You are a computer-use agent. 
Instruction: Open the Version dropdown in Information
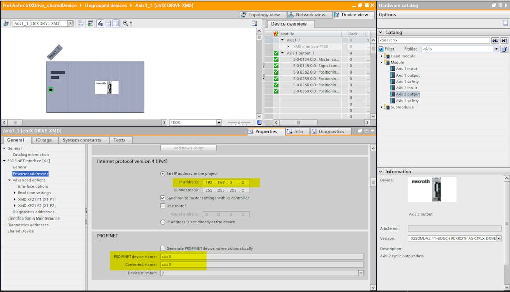pyautogui.click(x=499, y=238)
